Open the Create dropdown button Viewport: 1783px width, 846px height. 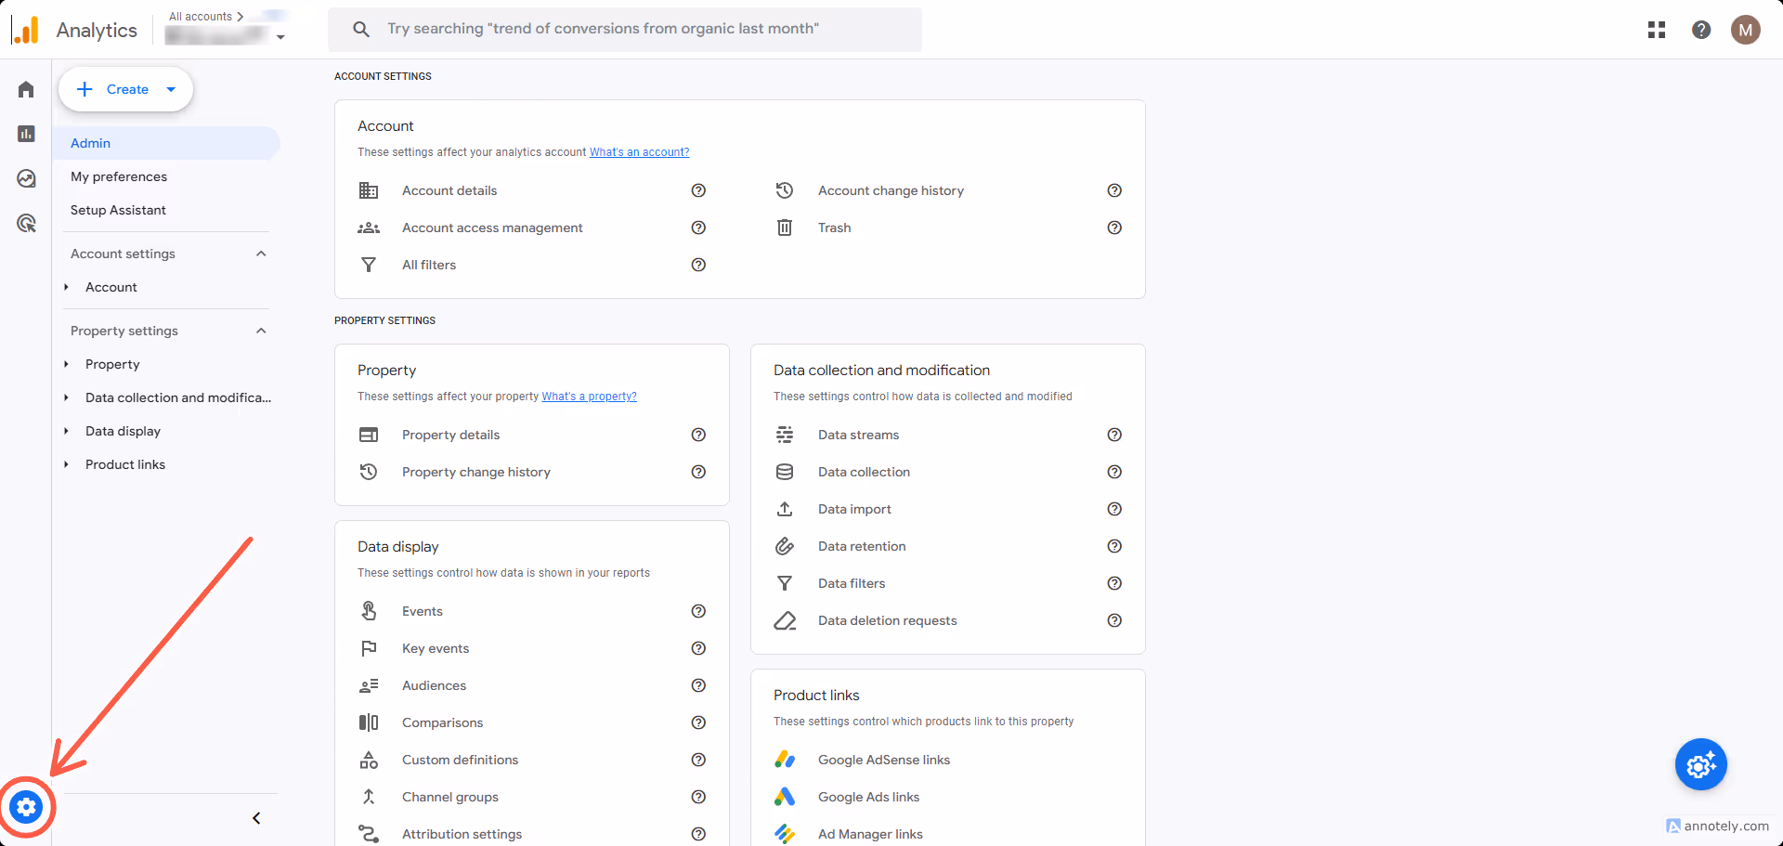pos(126,89)
